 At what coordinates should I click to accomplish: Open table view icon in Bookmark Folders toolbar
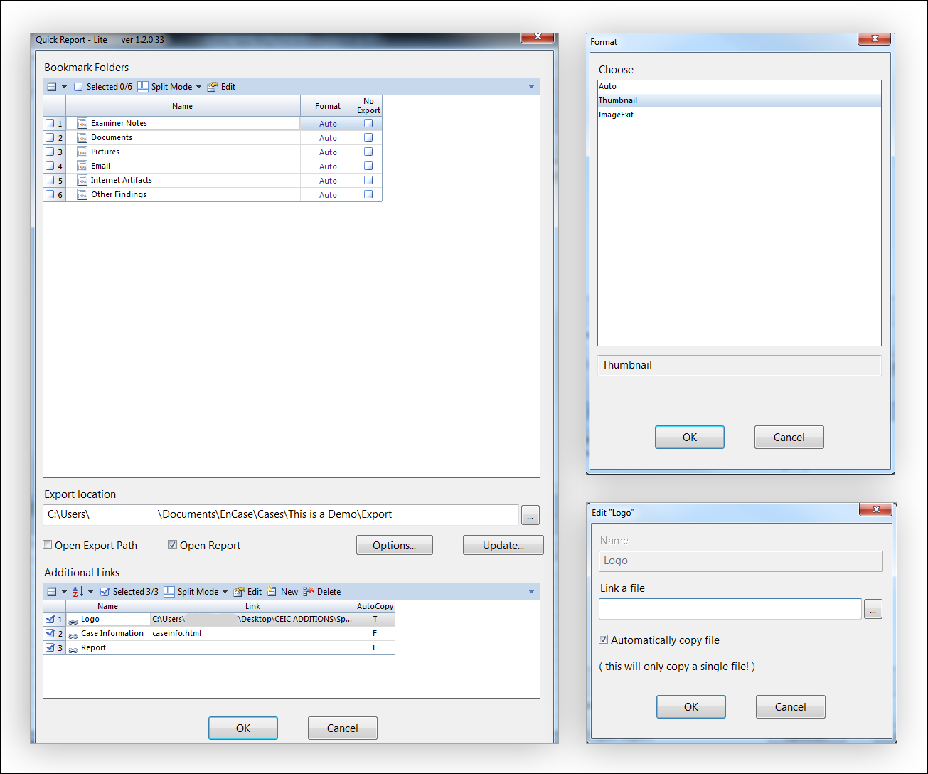click(x=51, y=87)
